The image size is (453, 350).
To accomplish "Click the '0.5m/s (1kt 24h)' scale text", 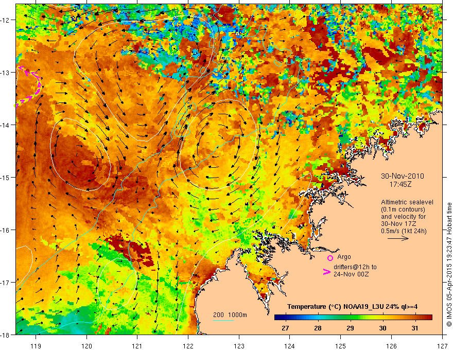I will click(404, 231).
